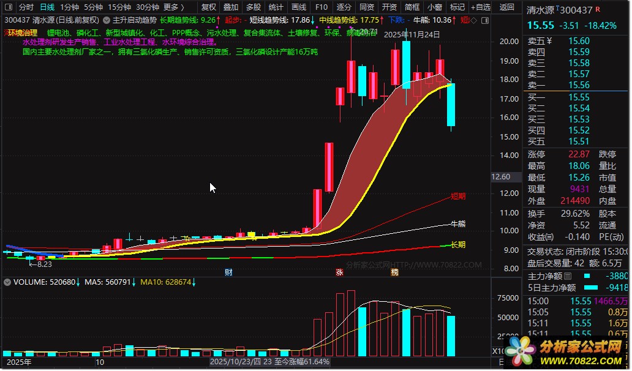Click the 开资 button
Screen dimensions: 632x371
click(x=389, y=7)
